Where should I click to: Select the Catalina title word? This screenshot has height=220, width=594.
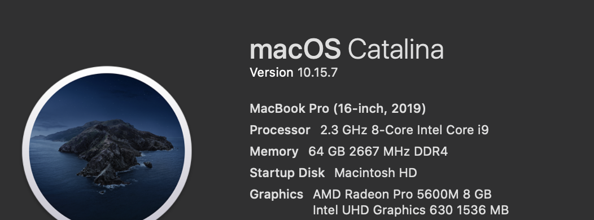pos(395,50)
